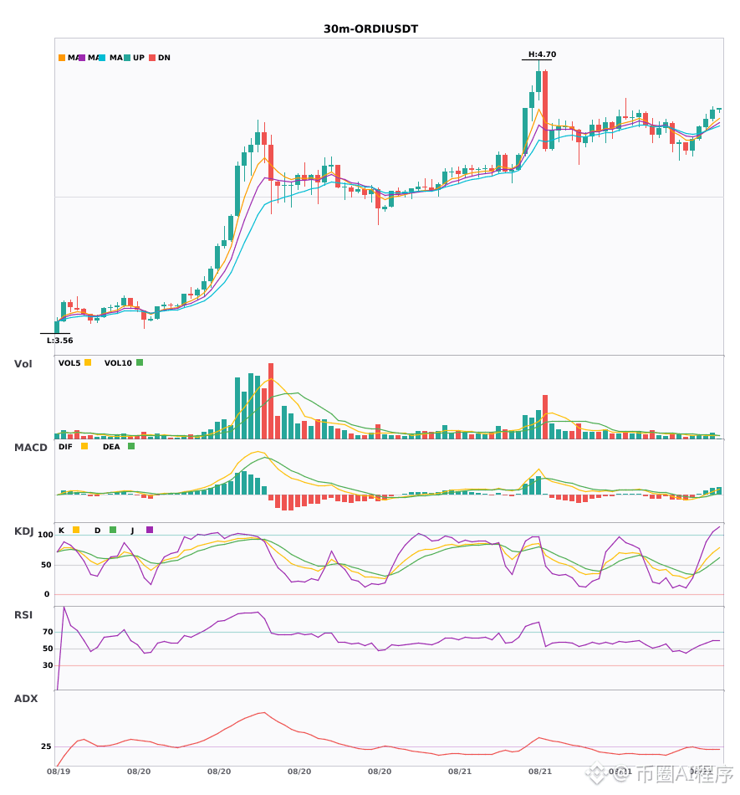Click the 100 level on KDJ axis
This screenshot has width=740, height=795.
tap(45, 535)
